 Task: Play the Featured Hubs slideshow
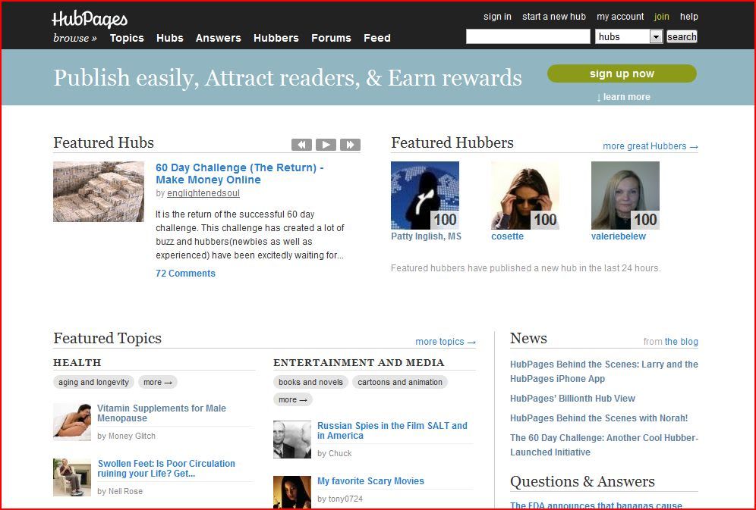(x=326, y=144)
